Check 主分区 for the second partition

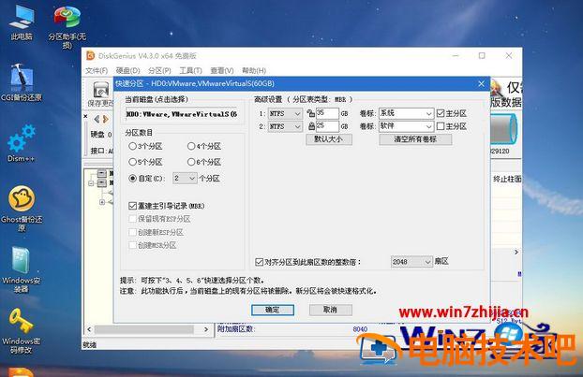point(441,126)
